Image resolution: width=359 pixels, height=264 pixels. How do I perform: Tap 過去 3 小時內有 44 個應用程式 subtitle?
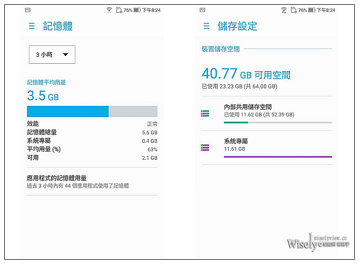click(78, 185)
